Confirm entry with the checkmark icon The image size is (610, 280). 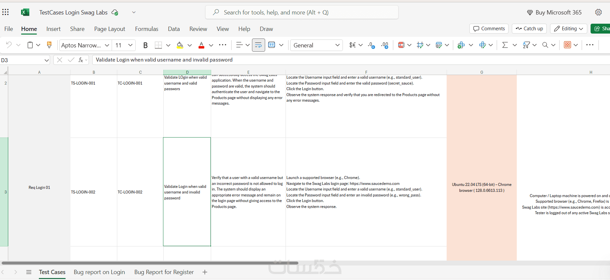click(x=71, y=60)
